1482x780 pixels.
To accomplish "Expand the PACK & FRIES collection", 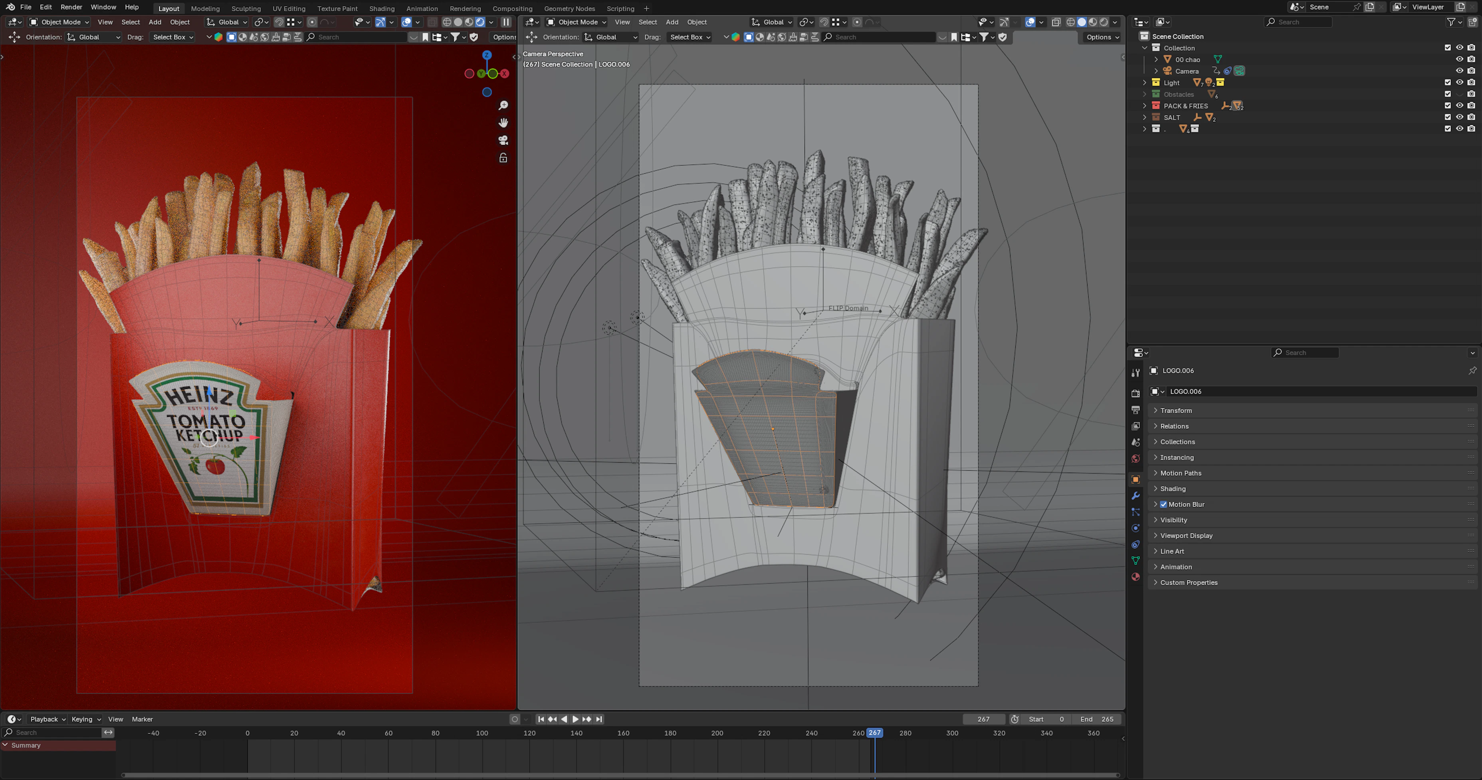I will coord(1145,106).
